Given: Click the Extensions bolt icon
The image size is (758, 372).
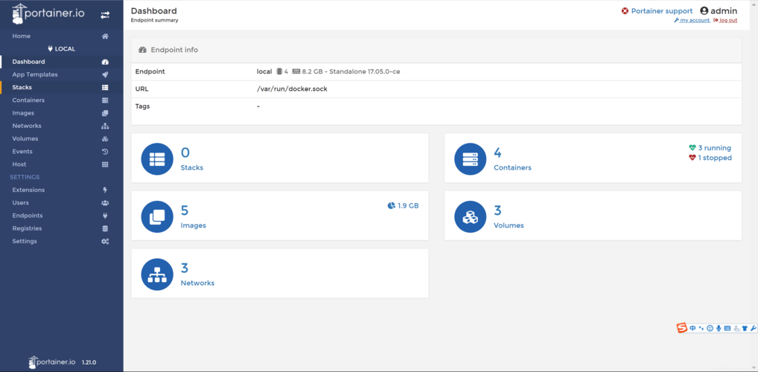Looking at the screenshot, I should click(x=105, y=190).
